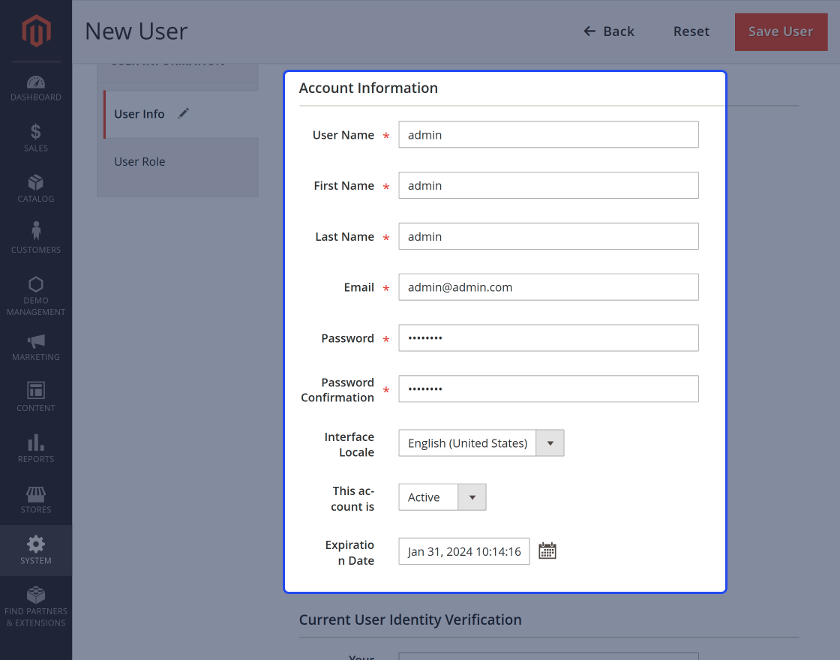840x660 pixels.
Task: Focus the Last Name input field
Action: tap(548, 236)
